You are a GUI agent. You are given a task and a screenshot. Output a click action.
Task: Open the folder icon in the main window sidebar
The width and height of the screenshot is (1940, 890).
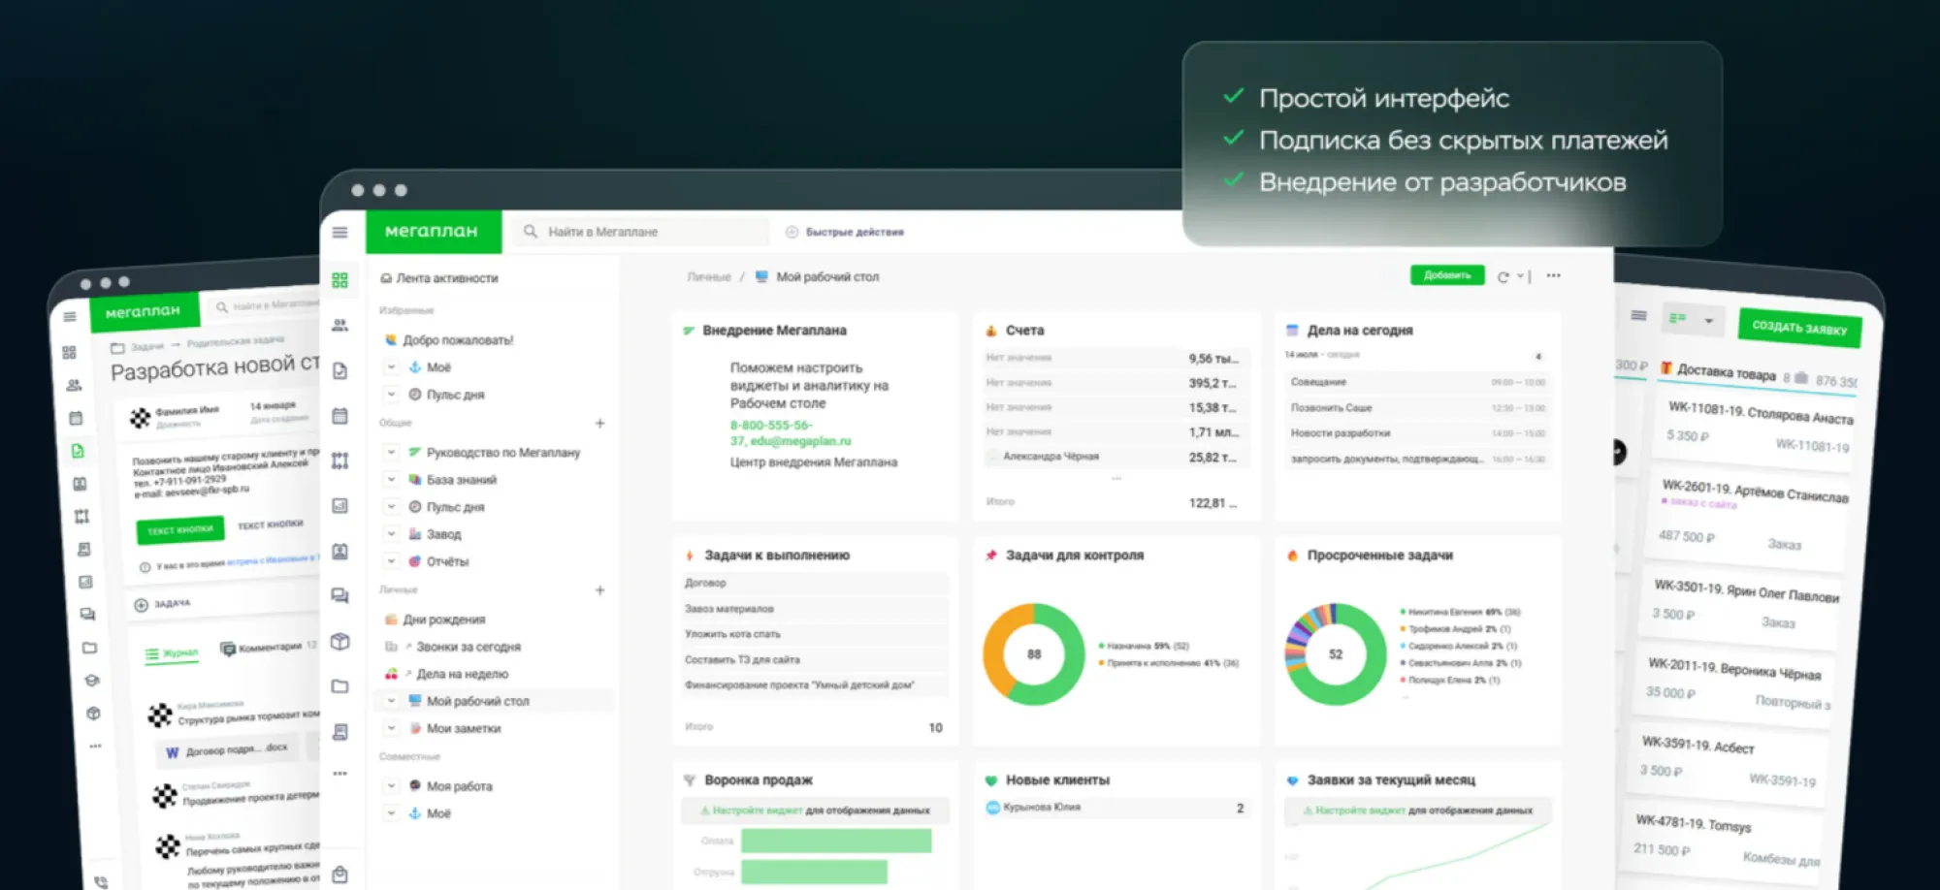pos(339,686)
